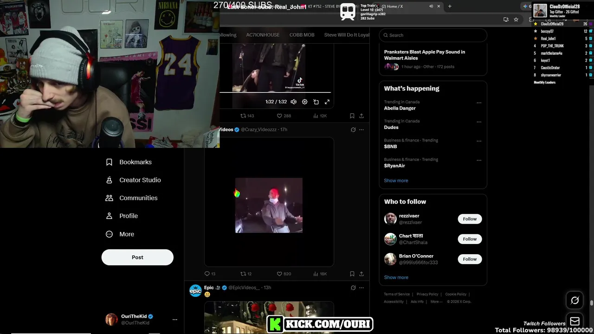Image resolution: width=594 pixels, height=334 pixels.
Task: Toggle picture-in-picture on the video player
Action: 316,102
